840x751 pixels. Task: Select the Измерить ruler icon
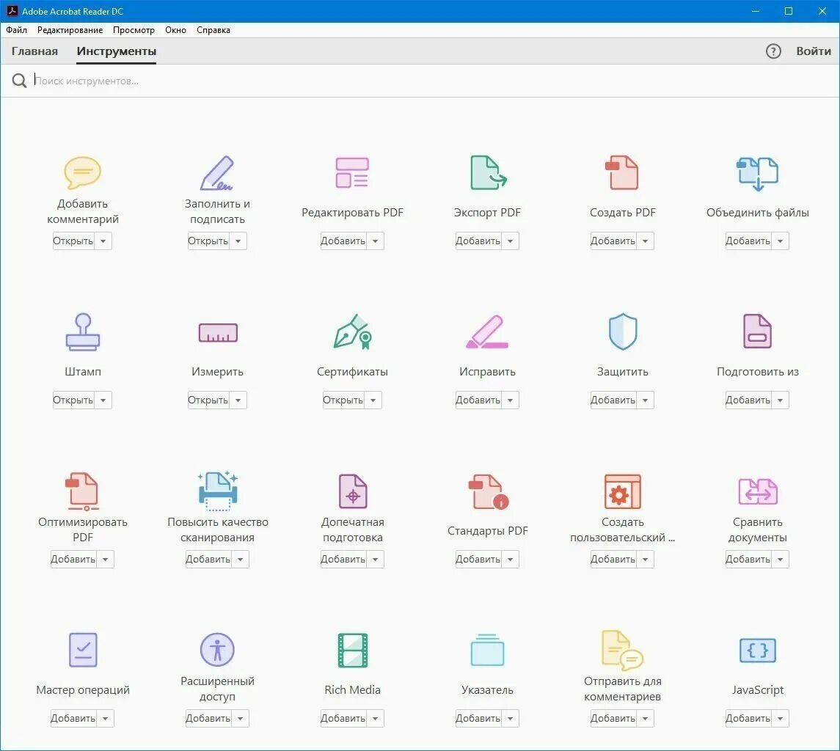217,333
